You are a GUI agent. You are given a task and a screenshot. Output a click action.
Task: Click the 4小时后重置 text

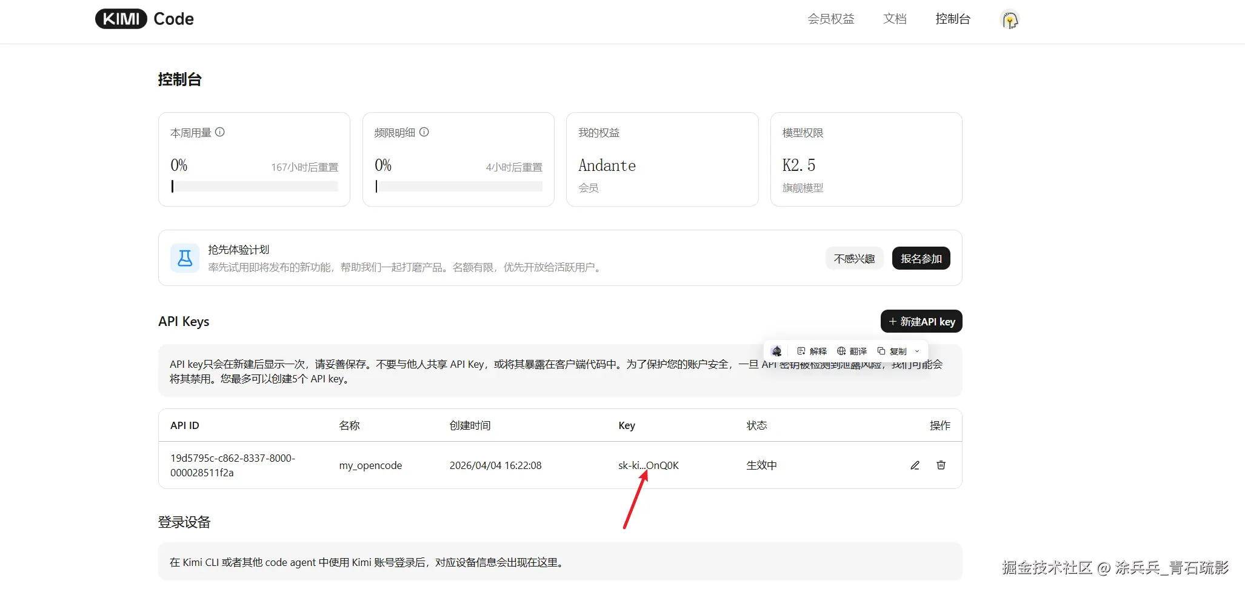[514, 167]
